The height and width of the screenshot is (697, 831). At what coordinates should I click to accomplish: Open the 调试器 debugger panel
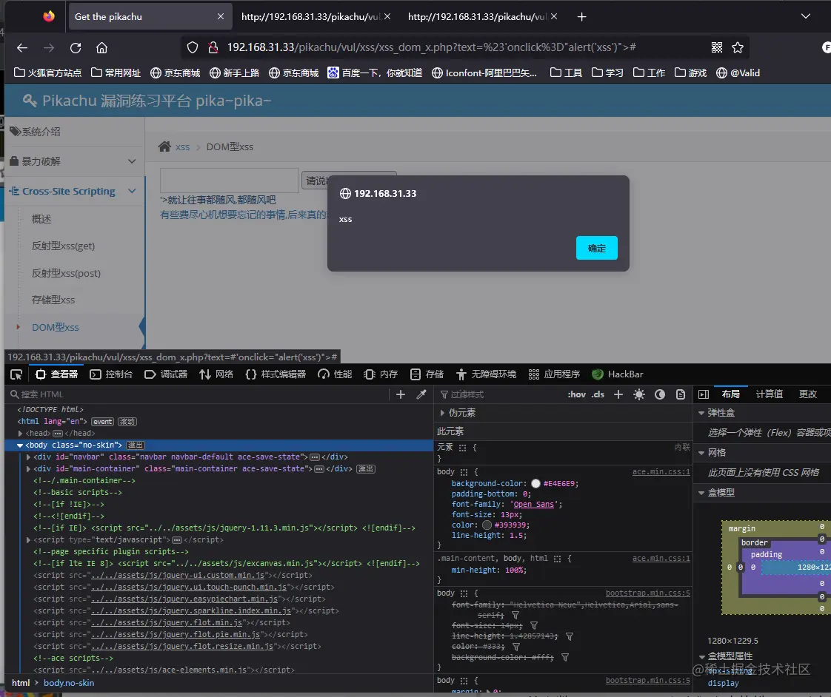166,374
